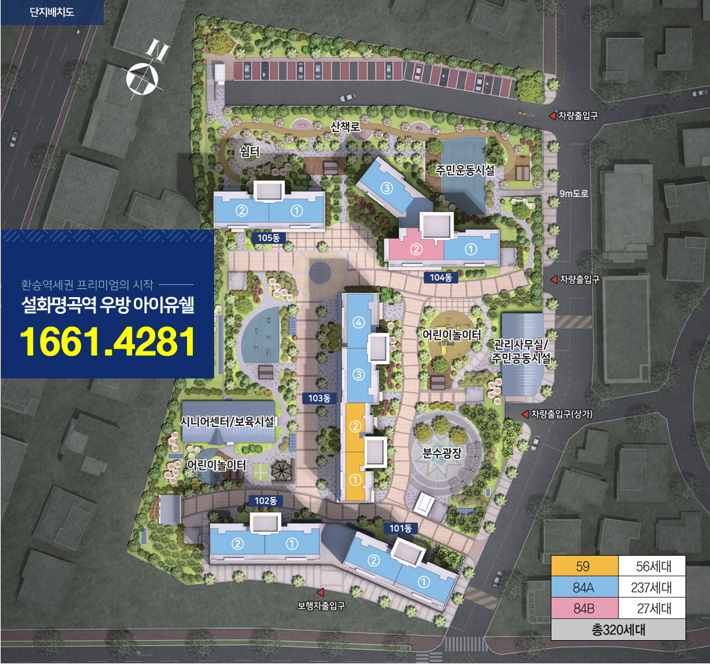Click the 주민운동시설 label

point(465,170)
